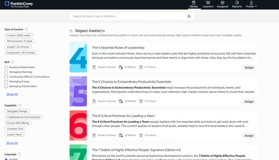This screenshot has height=160, width=279.
Task: Click calendar icon on 6 Critical Practices card
Action: point(120,135)
